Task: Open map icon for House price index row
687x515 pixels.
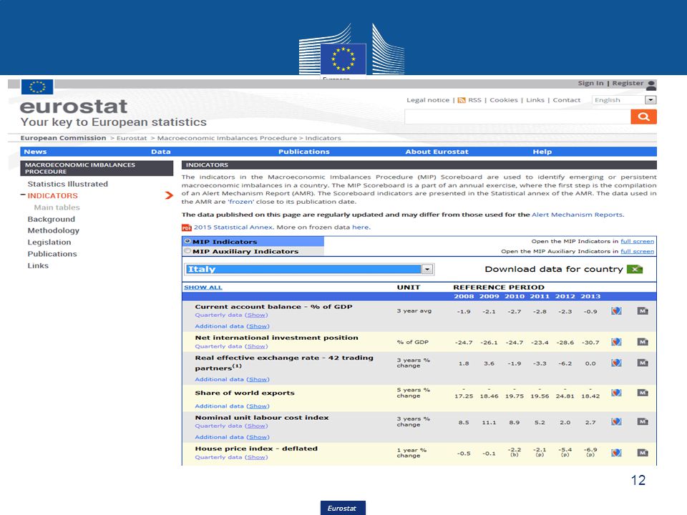Action: 616,453
